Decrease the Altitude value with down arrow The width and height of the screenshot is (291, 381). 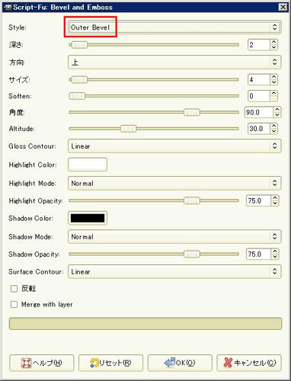[x=273, y=131]
